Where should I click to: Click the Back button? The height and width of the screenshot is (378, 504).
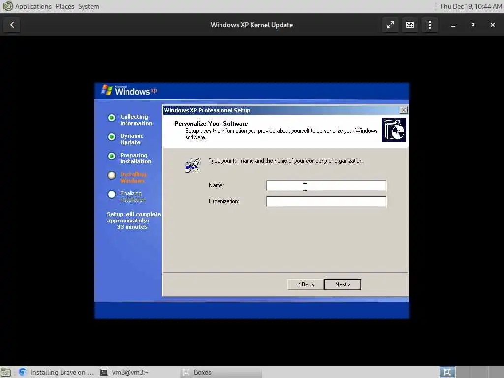[x=305, y=284]
